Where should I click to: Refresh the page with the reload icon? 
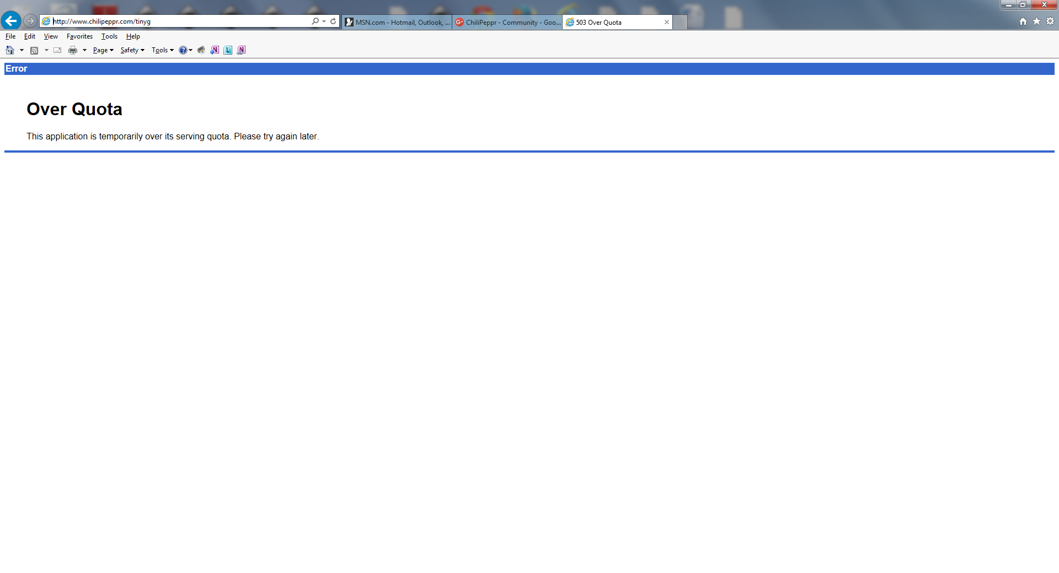tap(333, 21)
